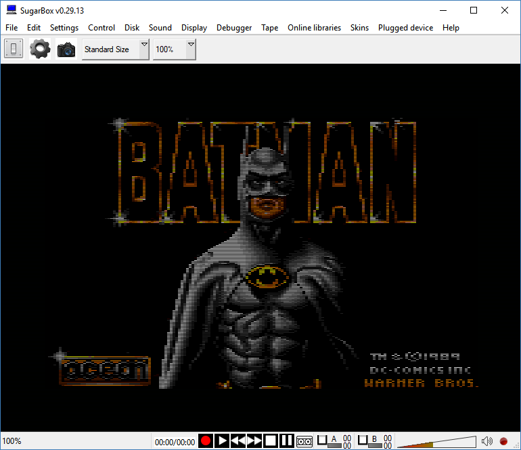521x450 pixels.
Task: Click the tape counter 00:00/00:00
Action: [175, 442]
